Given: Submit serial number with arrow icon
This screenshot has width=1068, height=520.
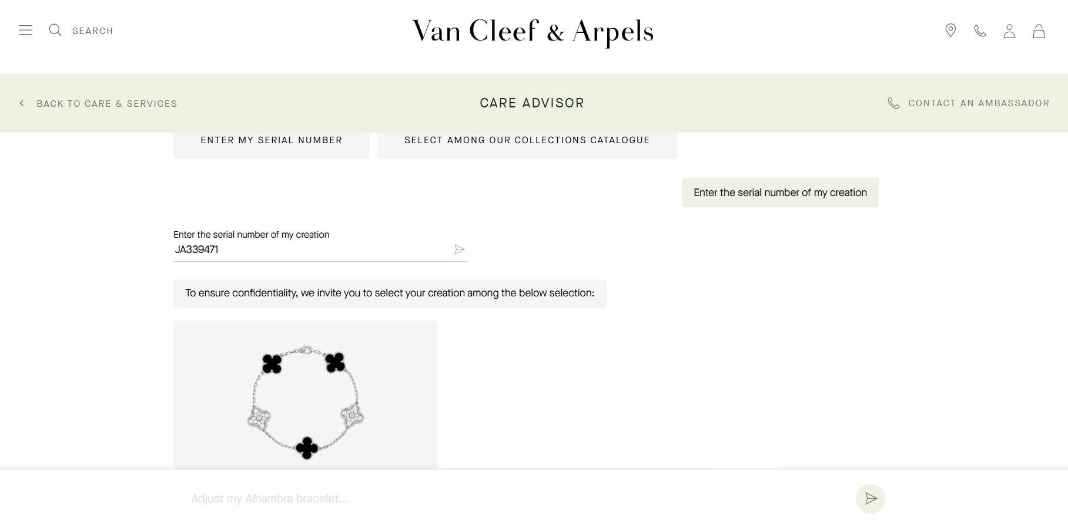Looking at the screenshot, I should pyautogui.click(x=460, y=249).
